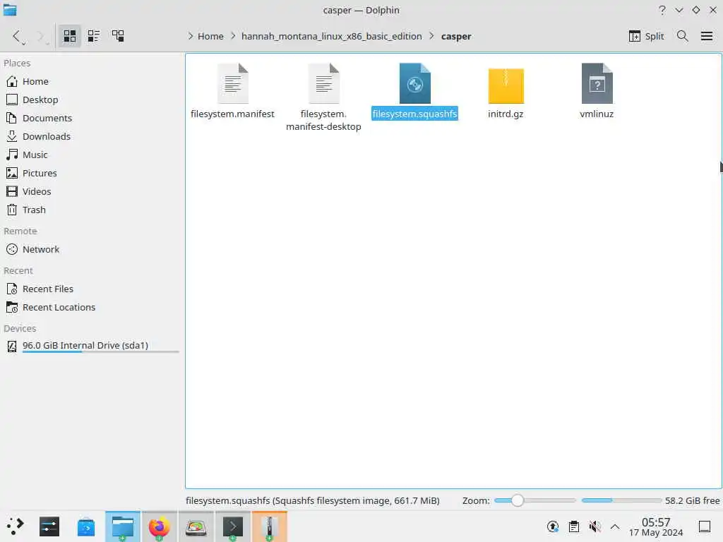The height and width of the screenshot is (542, 723).
Task: Go forward with the forward arrow
Action: 41,36
